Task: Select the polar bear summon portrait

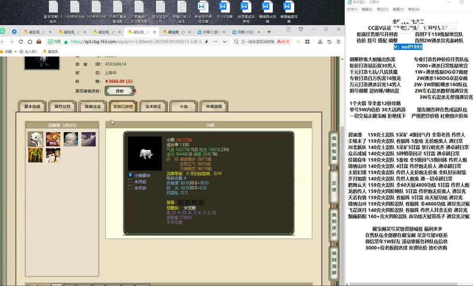Action: point(35,139)
